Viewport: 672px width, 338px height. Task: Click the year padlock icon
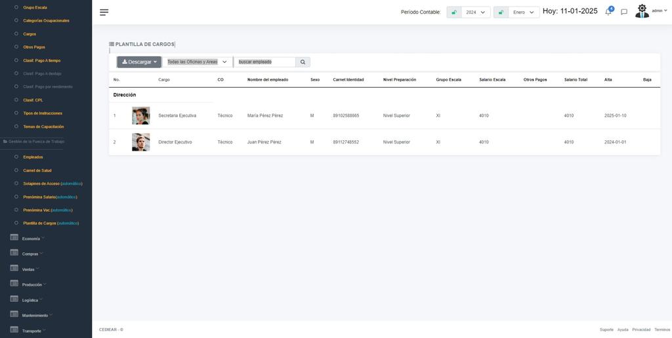click(454, 12)
